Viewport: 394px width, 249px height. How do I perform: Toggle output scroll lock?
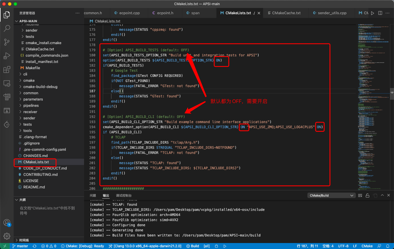tap(368, 196)
